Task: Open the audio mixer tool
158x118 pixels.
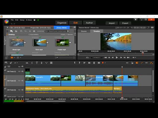Action: click(x=27, y=63)
